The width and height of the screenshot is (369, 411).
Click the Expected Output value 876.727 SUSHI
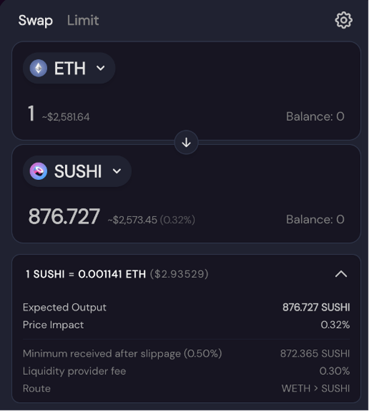click(316, 307)
